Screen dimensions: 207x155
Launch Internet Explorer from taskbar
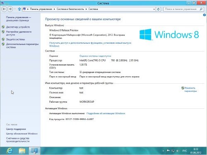[x=10, y=151]
